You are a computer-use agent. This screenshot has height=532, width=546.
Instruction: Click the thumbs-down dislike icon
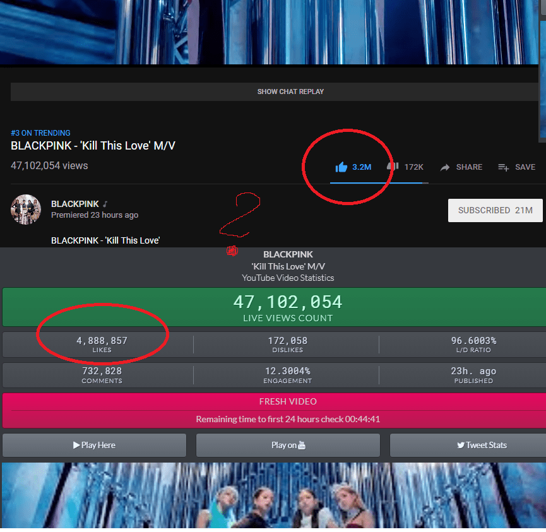[393, 167]
